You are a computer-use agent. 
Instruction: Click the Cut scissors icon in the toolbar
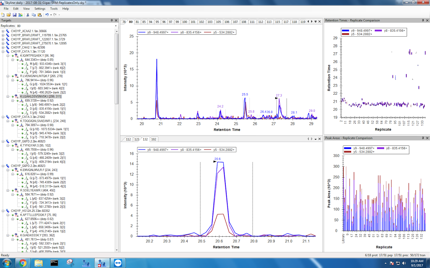point(28,15)
